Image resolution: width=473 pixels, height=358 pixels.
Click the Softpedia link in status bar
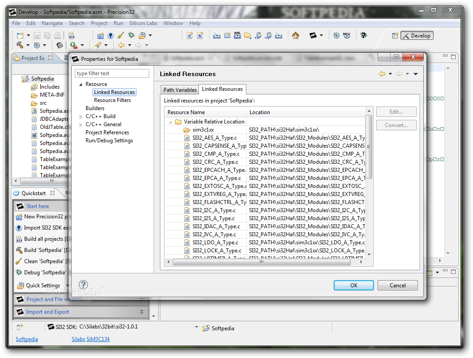click(27, 339)
